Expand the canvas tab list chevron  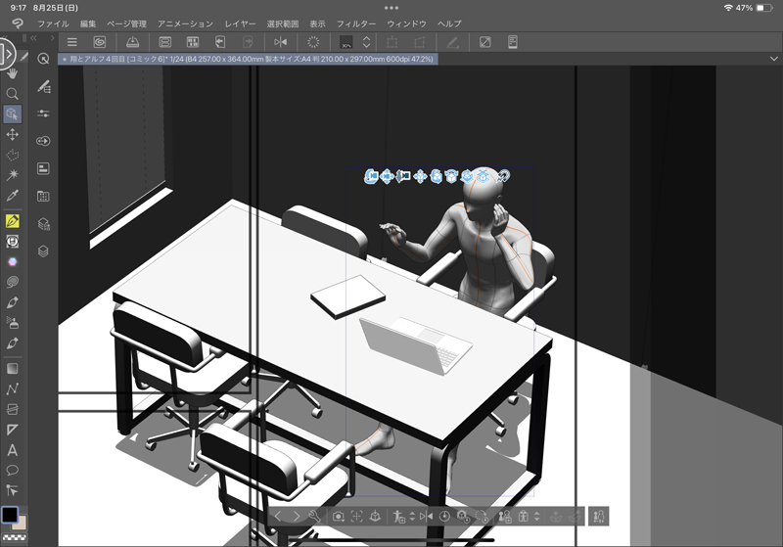pos(775,59)
